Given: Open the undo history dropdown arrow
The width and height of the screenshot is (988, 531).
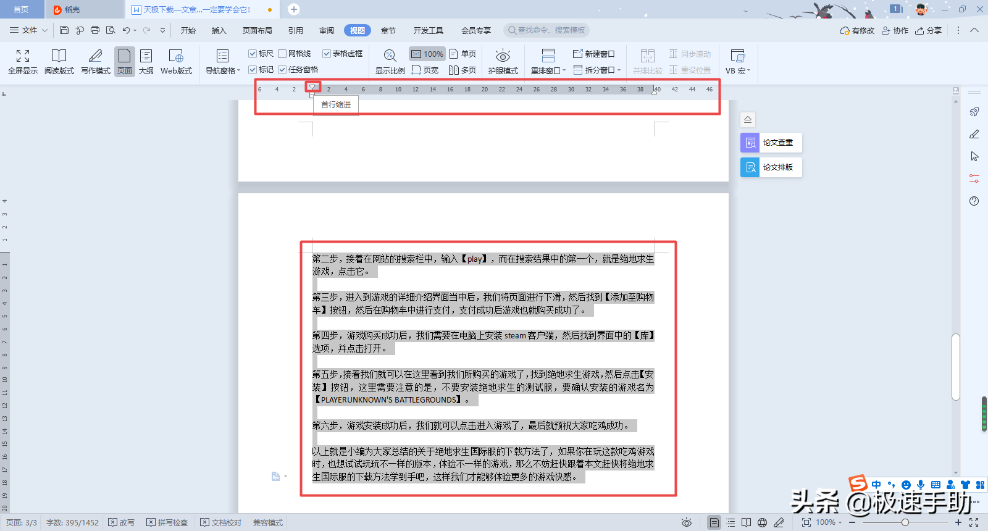Looking at the screenshot, I should (x=135, y=30).
